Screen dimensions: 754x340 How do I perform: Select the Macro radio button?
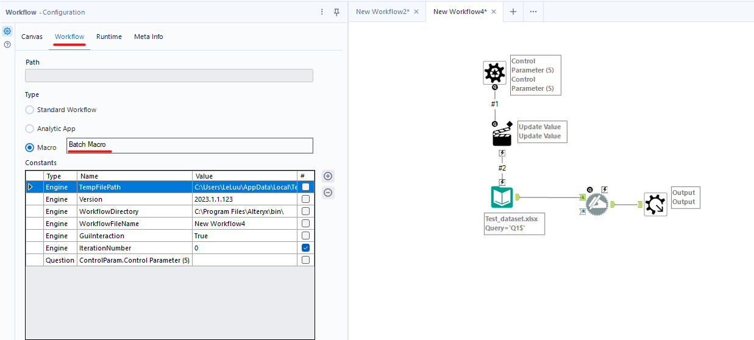point(29,147)
